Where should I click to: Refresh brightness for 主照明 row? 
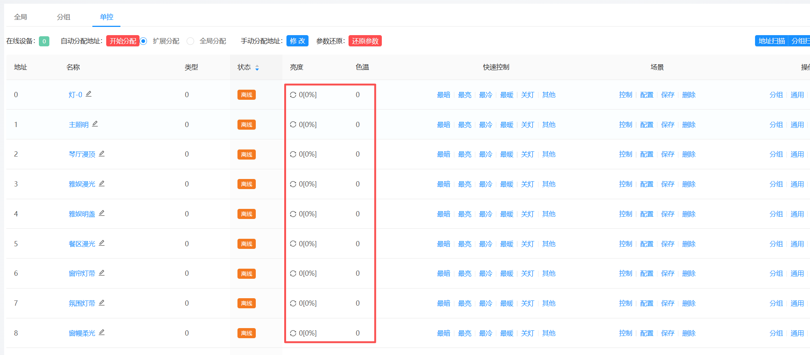click(x=293, y=124)
